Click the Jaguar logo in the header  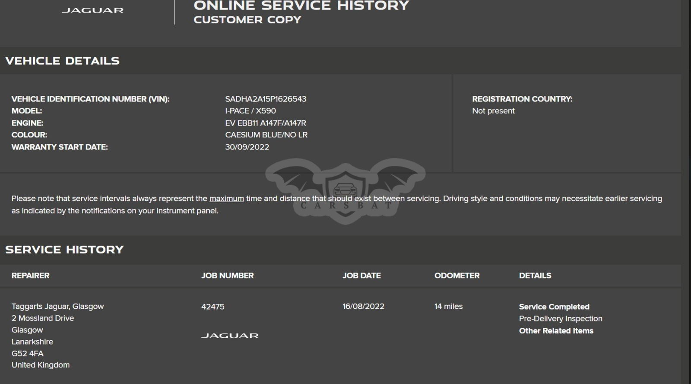(92, 10)
